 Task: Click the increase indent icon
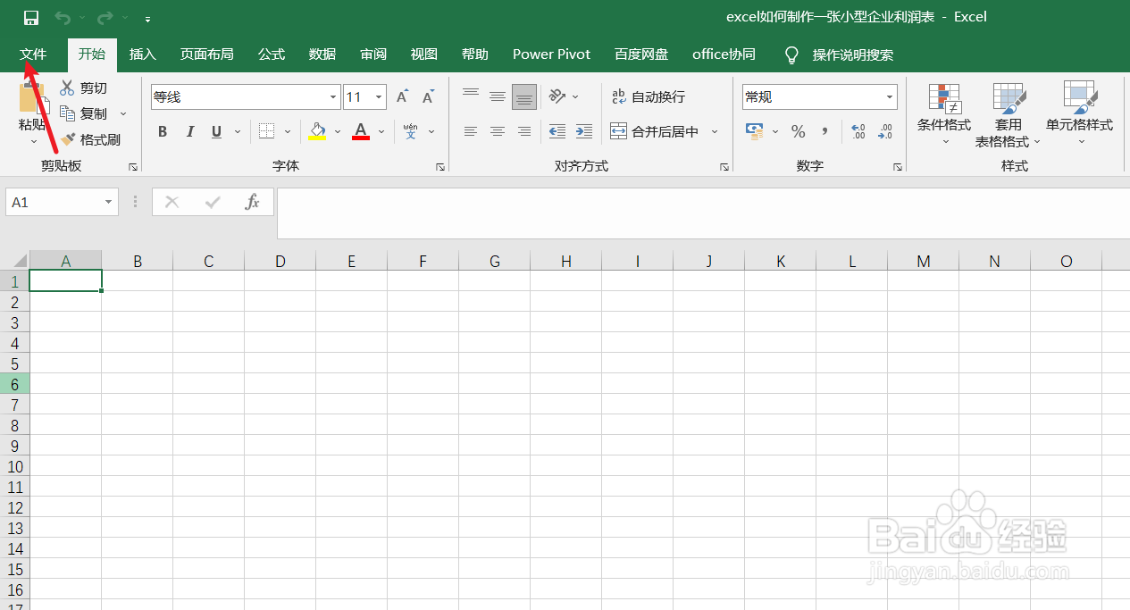pos(584,131)
